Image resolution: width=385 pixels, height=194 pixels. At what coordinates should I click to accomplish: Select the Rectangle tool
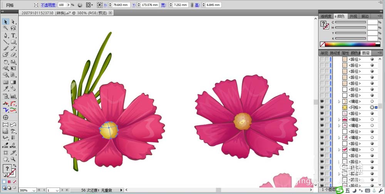click(13, 42)
